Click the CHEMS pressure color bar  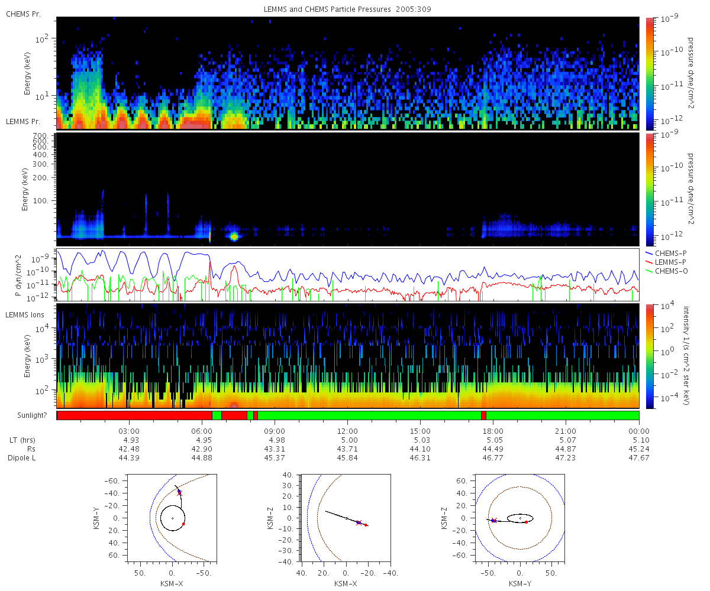(x=650, y=73)
